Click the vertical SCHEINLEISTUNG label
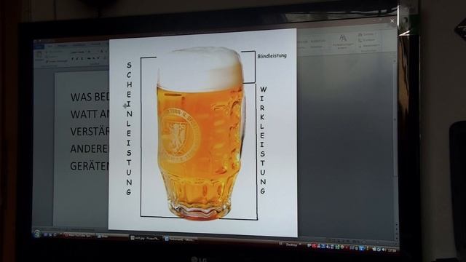Viewport: 466px width, 262px height. [129, 128]
